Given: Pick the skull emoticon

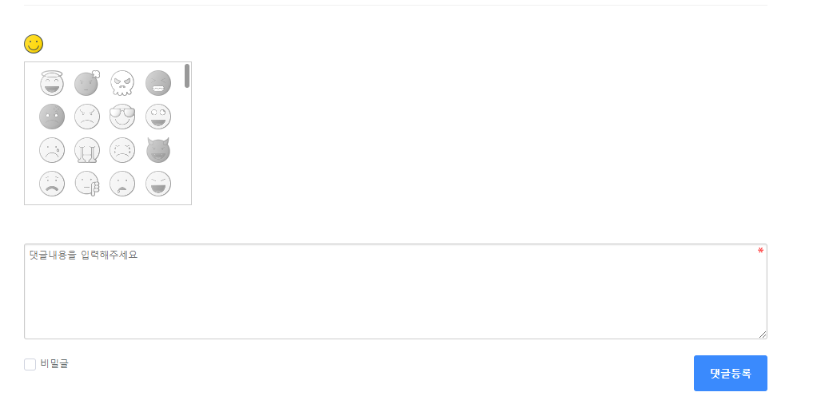Looking at the screenshot, I should (x=122, y=83).
